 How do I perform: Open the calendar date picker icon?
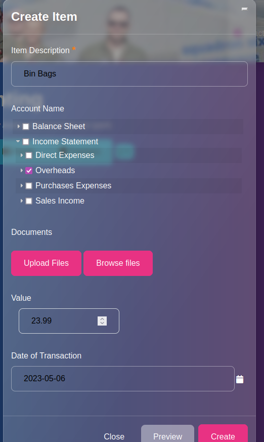tap(240, 379)
